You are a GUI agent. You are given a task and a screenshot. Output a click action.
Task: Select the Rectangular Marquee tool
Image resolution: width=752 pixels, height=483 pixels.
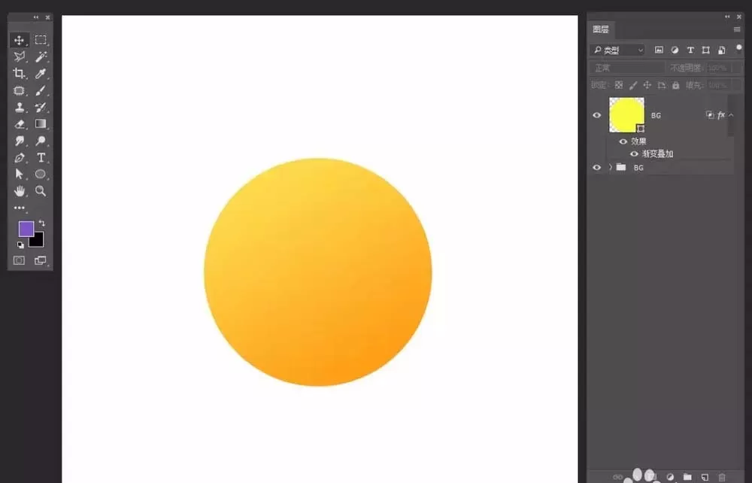41,40
